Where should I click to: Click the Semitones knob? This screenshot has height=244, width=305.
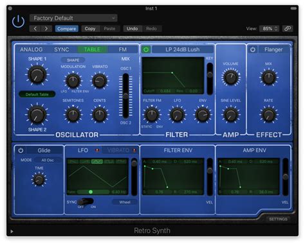pos(73,115)
